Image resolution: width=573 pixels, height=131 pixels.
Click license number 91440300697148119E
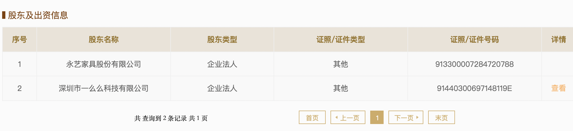tap(474, 88)
